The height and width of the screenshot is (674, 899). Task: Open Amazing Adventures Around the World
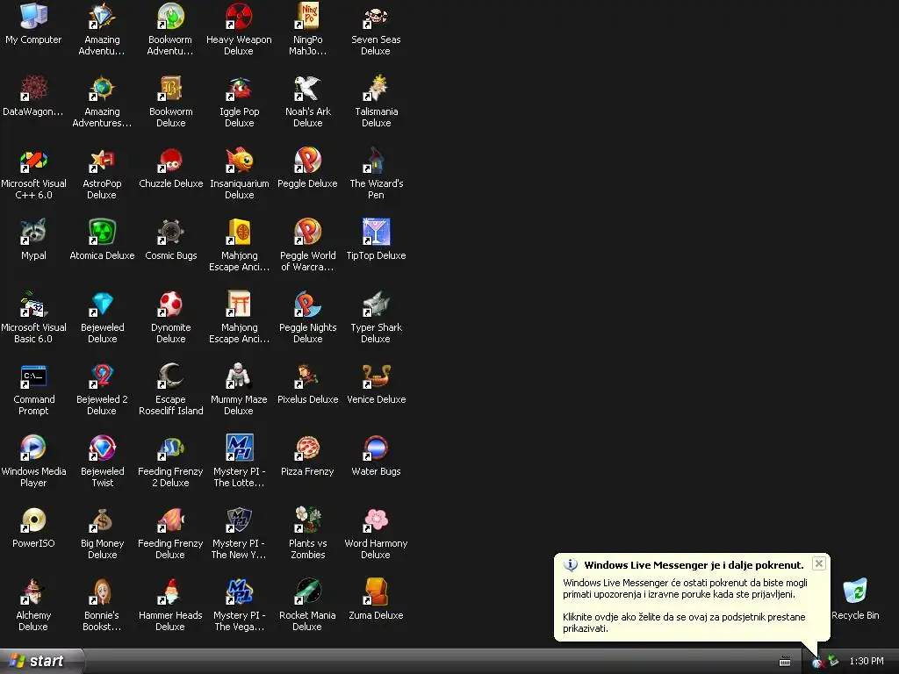click(102, 88)
